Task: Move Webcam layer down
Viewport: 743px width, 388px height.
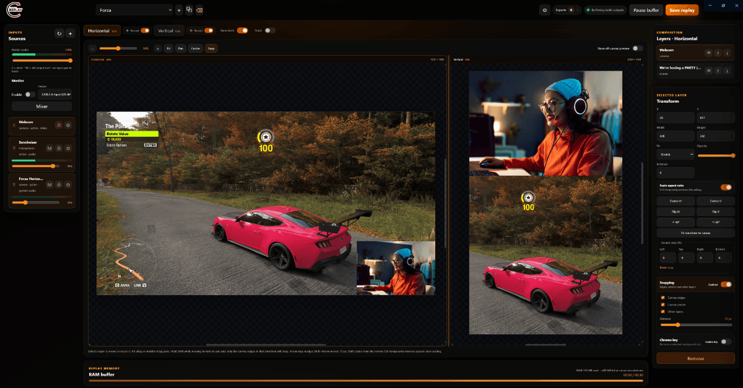Action: (728, 53)
